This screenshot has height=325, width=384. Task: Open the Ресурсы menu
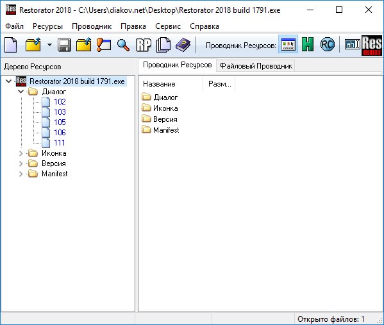tap(47, 26)
